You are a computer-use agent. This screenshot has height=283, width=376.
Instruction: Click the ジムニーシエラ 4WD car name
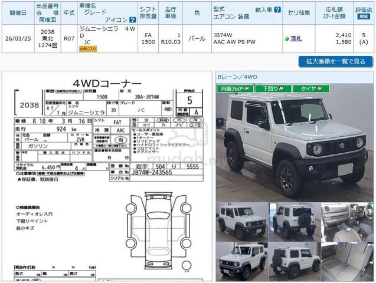pos(107,32)
